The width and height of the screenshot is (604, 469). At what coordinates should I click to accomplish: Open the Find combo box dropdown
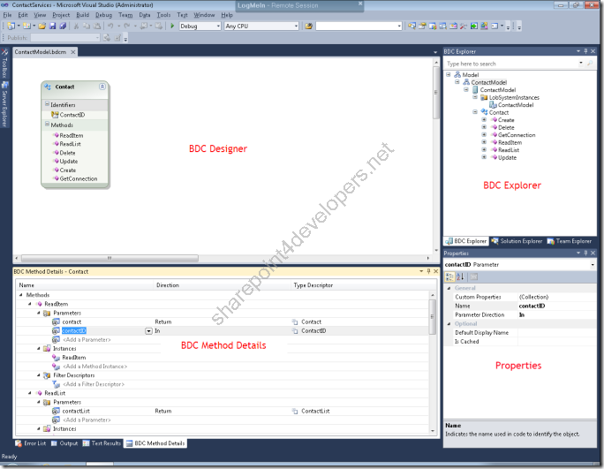pos(399,26)
